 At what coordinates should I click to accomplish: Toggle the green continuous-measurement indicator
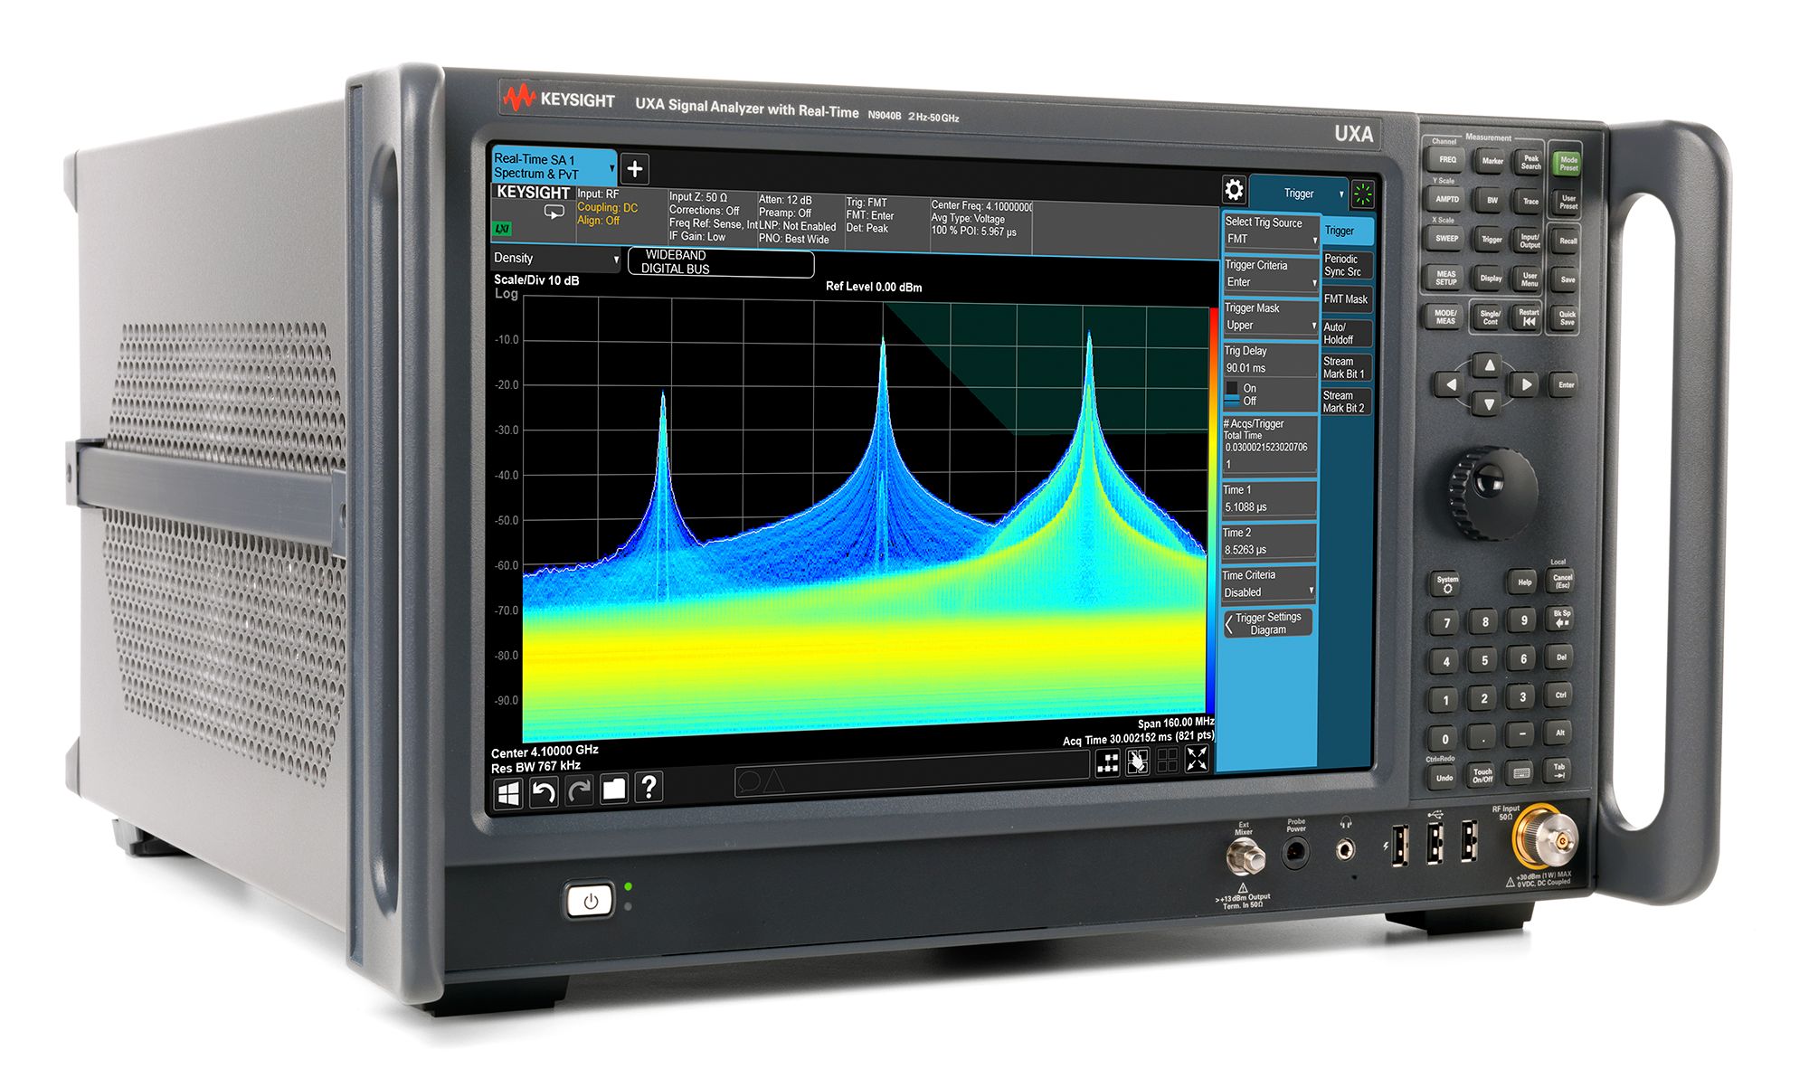pos(1362,194)
